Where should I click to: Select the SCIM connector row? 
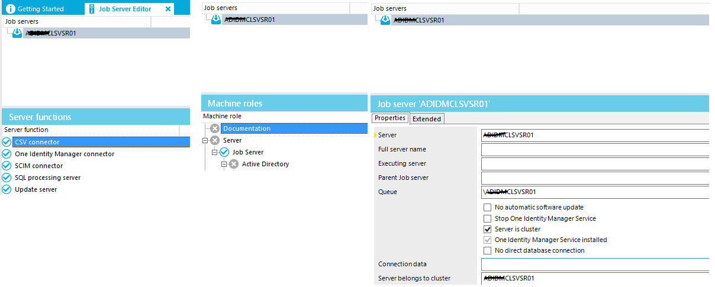[38, 166]
